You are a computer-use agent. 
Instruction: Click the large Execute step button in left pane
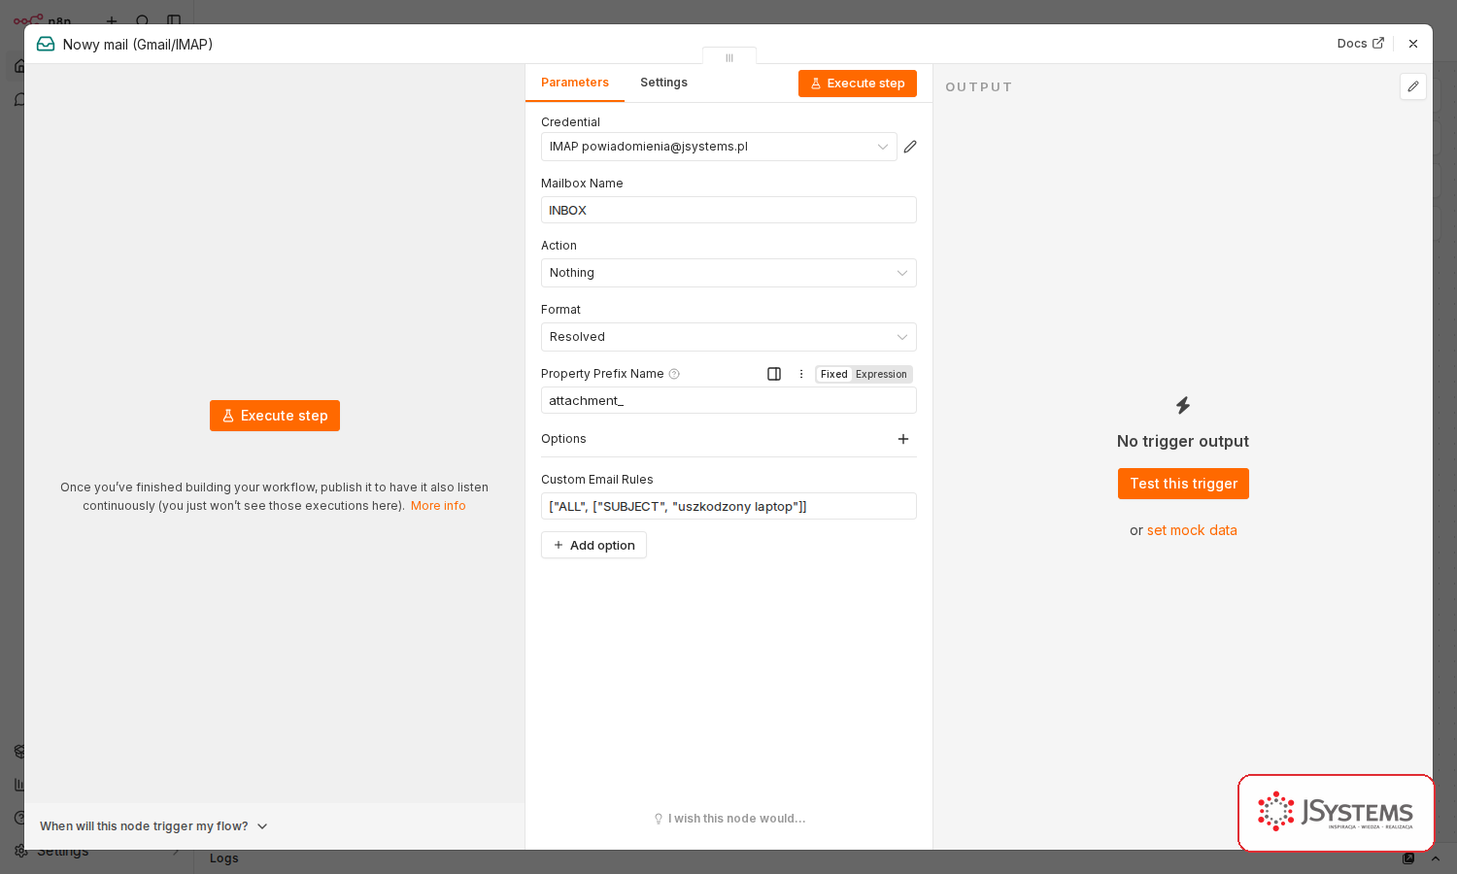click(275, 416)
